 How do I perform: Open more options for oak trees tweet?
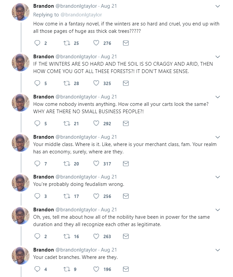coord(218,6)
